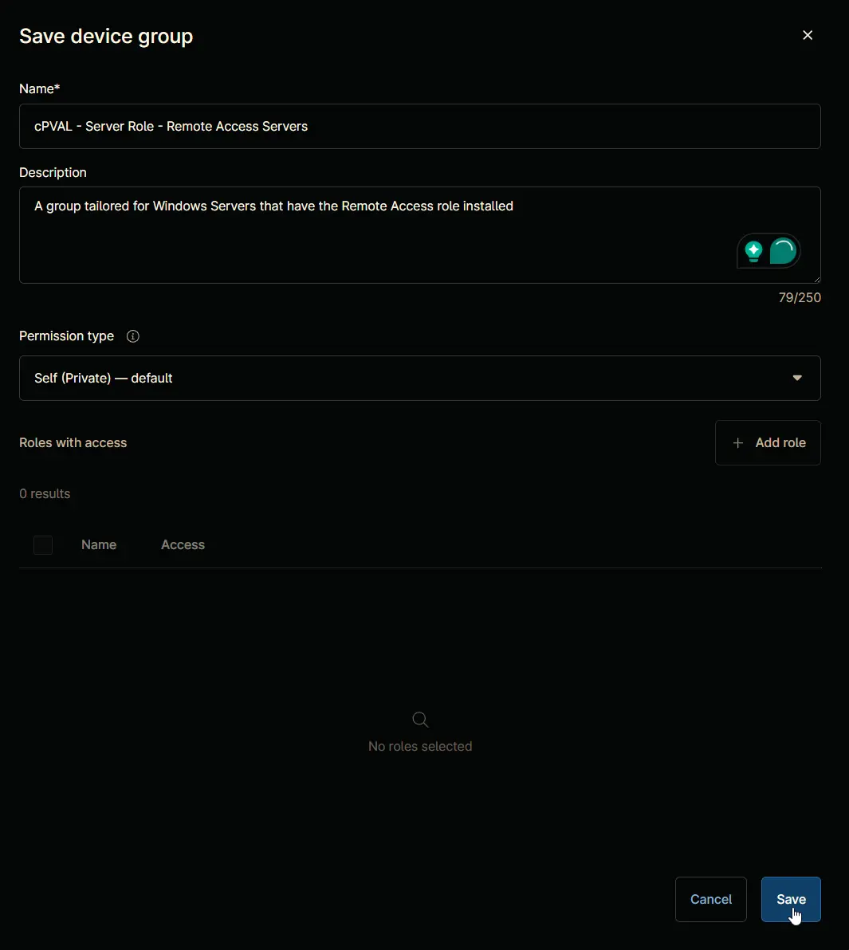Screen dimensions: 849x950
Task: Click the green lightbulb suggestion icon
Action: tap(753, 251)
